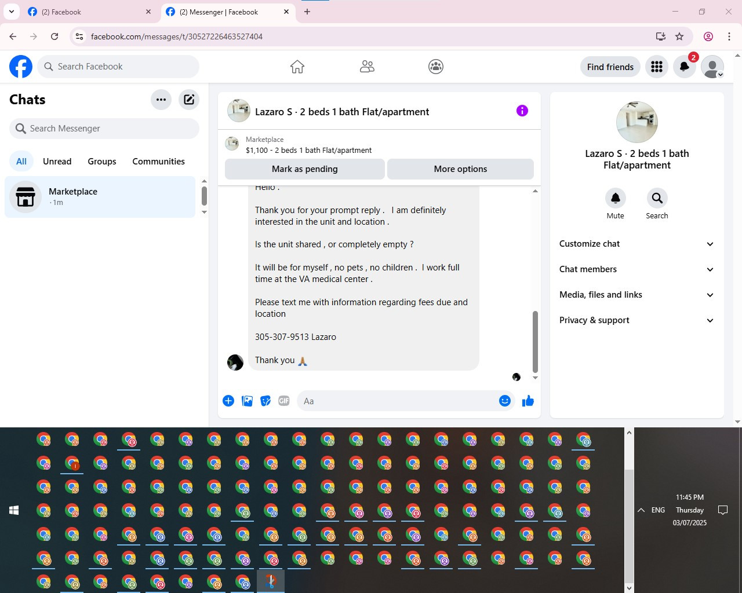742x593 pixels.
Task: Search in conversation with magnifier icon
Action: (657, 198)
